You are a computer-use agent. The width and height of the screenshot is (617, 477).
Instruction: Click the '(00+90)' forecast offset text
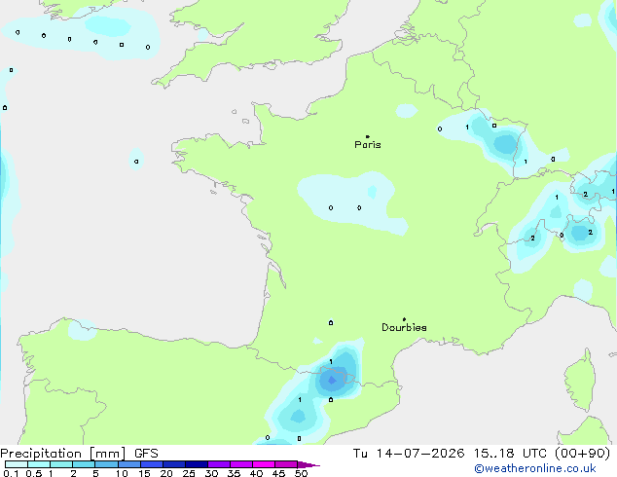click(582, 454)
